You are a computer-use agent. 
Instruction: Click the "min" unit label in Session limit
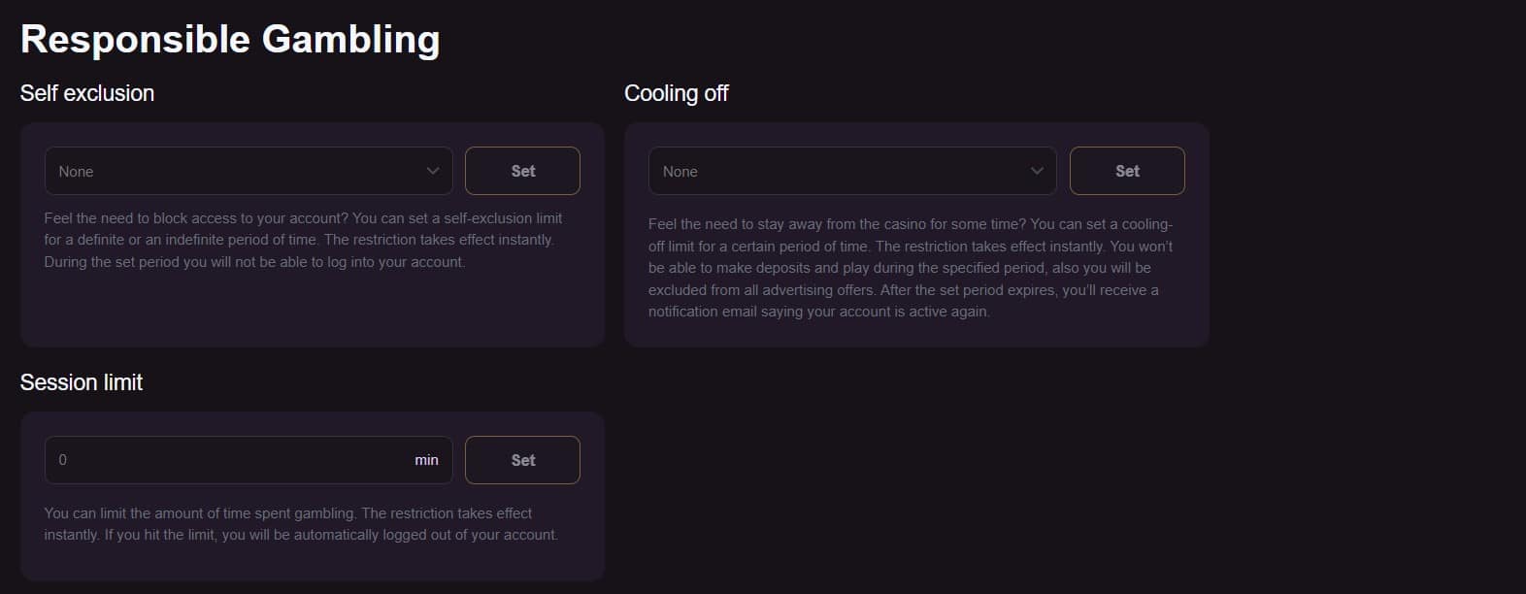pos(426,460)
